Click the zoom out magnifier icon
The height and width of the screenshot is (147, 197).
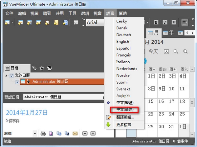(x=176, y=51)
